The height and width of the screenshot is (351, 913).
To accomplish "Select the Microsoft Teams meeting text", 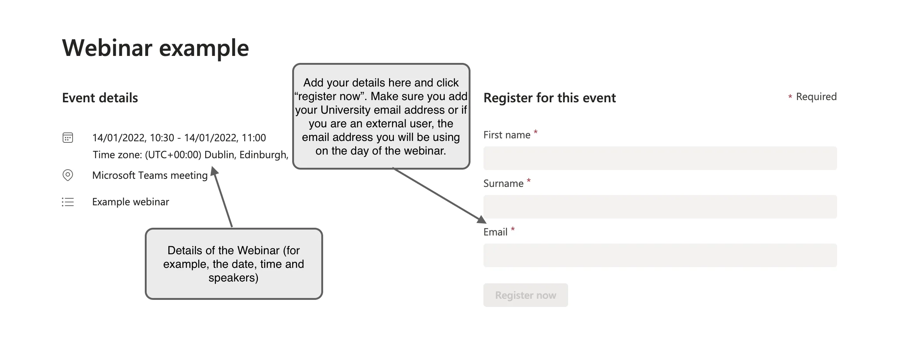I will coord(150,175).
